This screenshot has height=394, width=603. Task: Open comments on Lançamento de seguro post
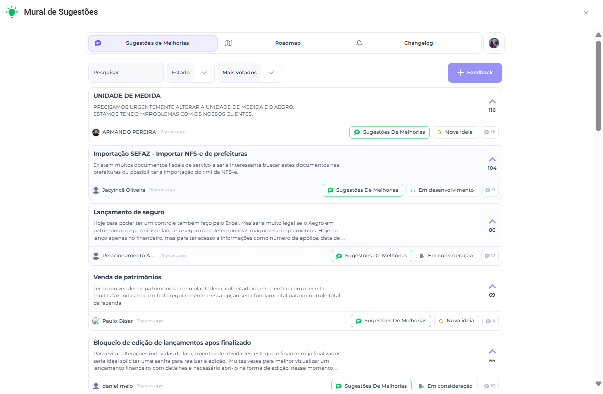pyautogui.click(x=490, y=256)
